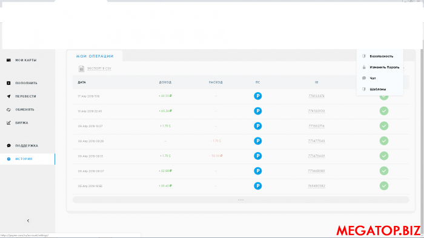The image size is (424, 238).
Task: Open the Биржа chart icon
Action: tap(8, 123)
